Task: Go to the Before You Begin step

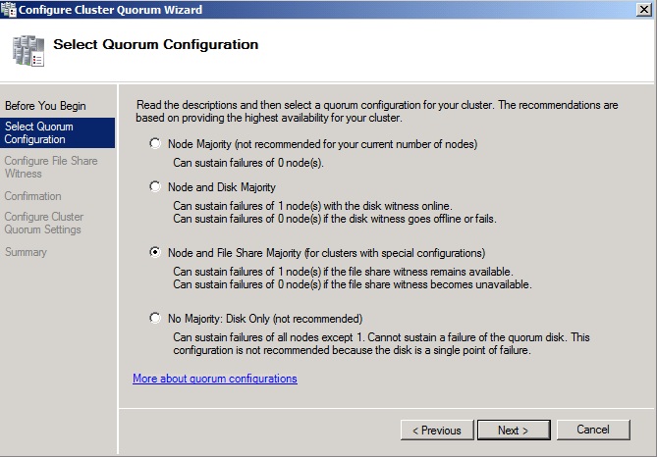Action: [45, 106]
